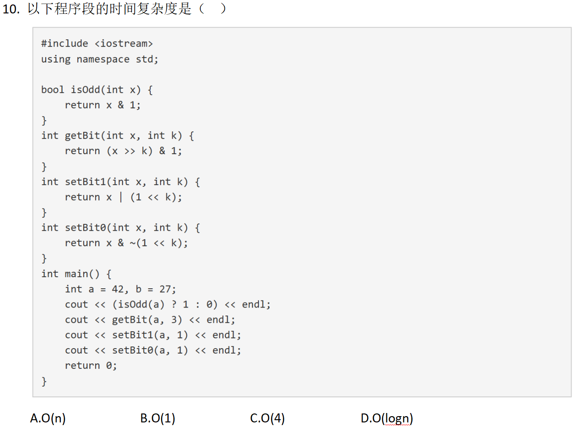The image size is (576, 430).
Task: Choose answer option C.O(4)
Action: pyautogui.click(x=267, y=418)
